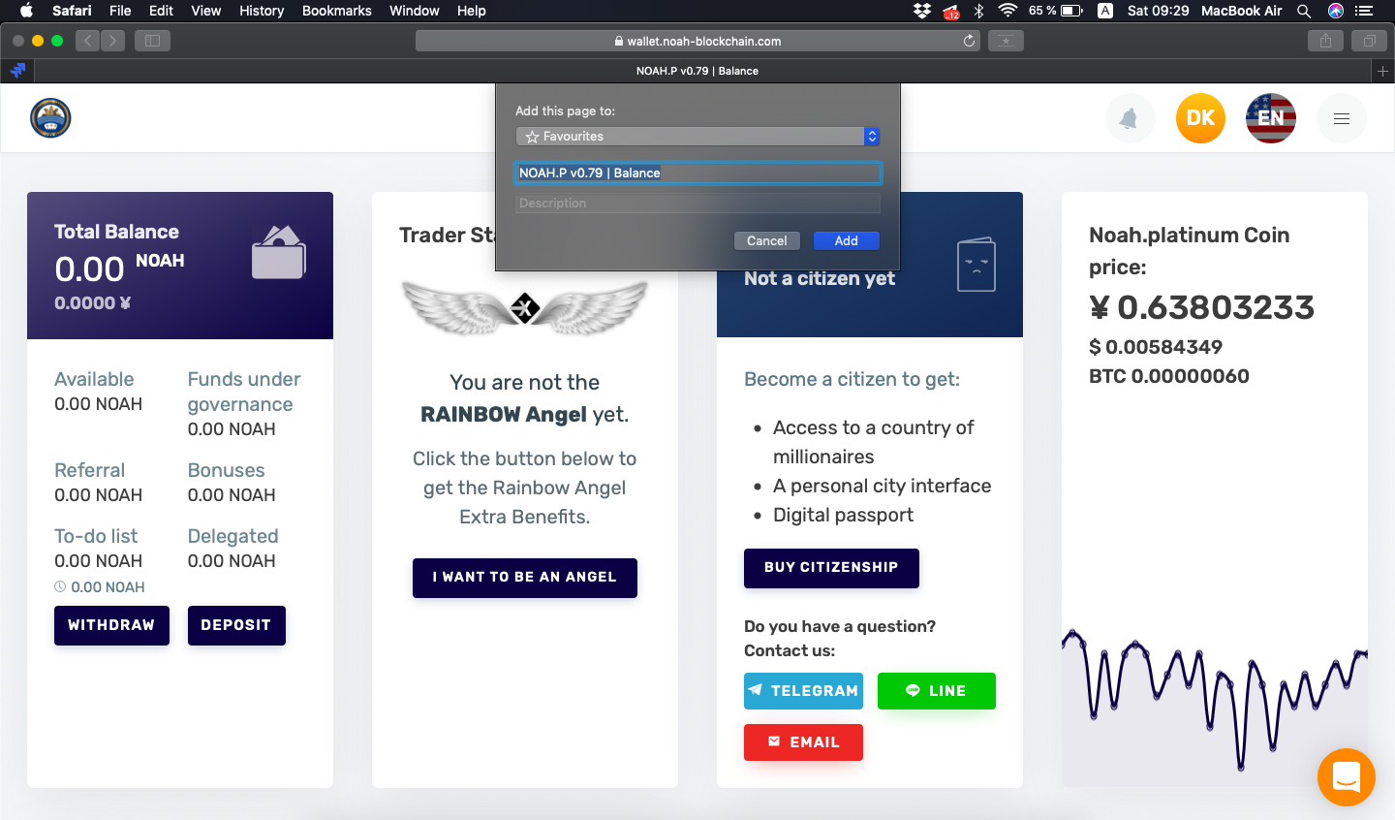Open the Wi-Fi menu
Image resolution: width=1395 pixels, height=820 pixels.
click(1007, 11)
